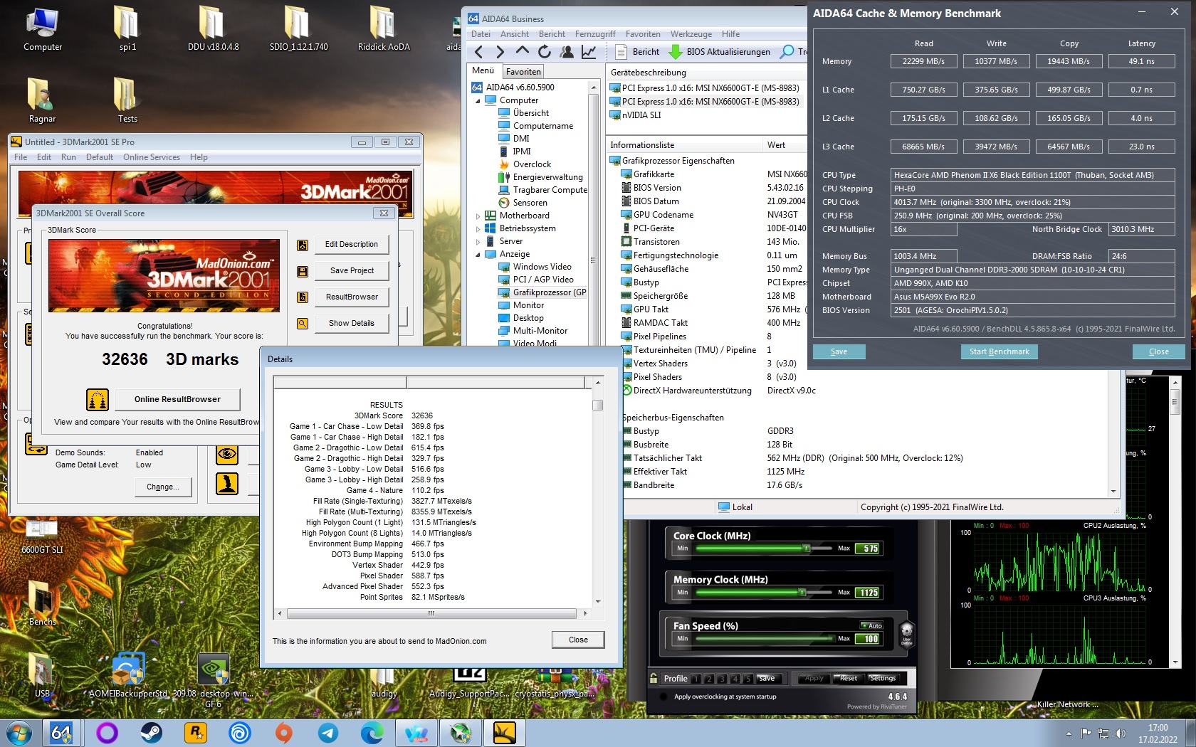Screen dimensions: 1196x747
Task: Click the icon beside Online ResultBrowser
Action: point(98,400)
